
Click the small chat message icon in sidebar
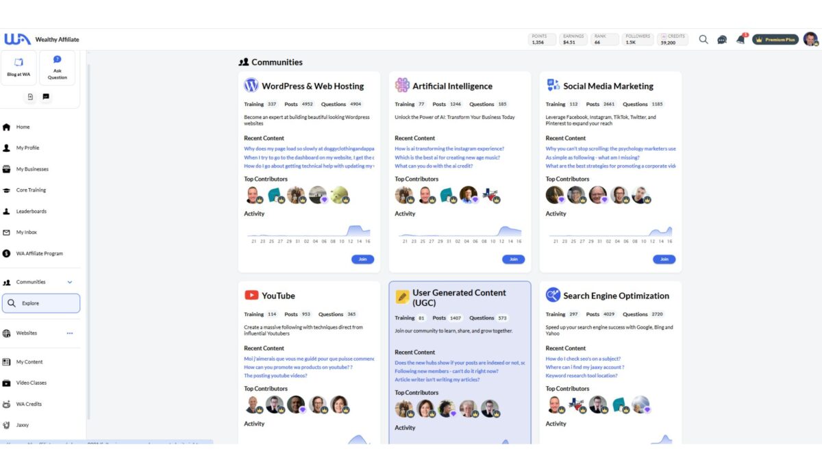point(46,97)
